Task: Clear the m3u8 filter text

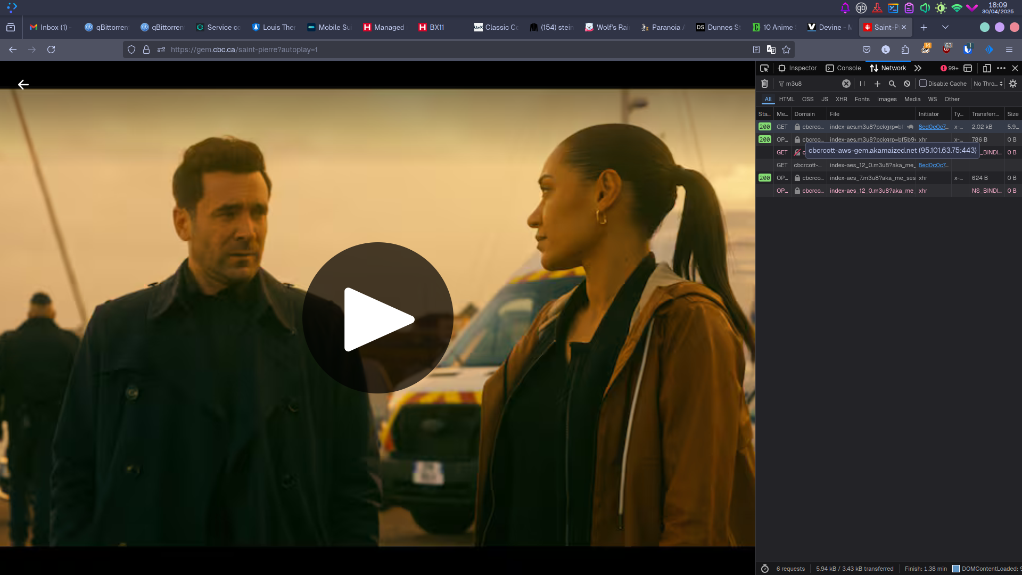Action: (x=846, y=84)
